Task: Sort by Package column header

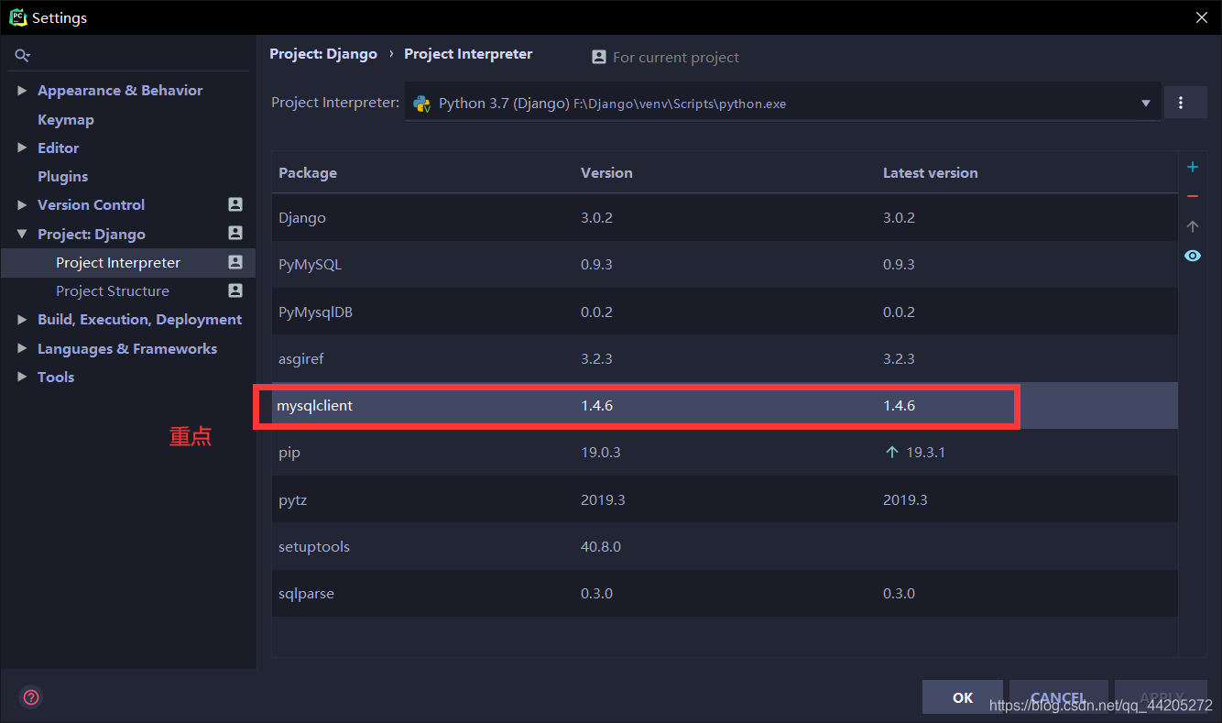Action: [x=308, y=172]
